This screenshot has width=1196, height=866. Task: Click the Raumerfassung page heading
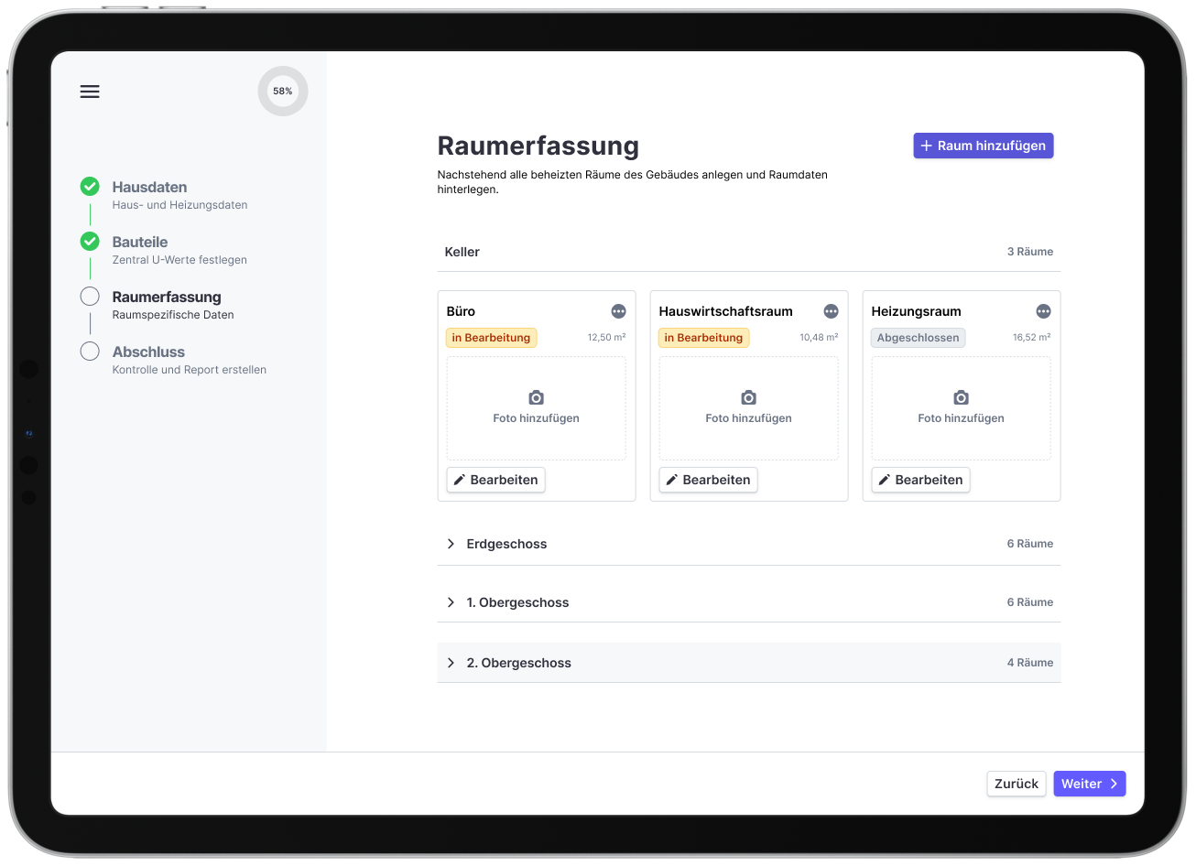[538, 146]
